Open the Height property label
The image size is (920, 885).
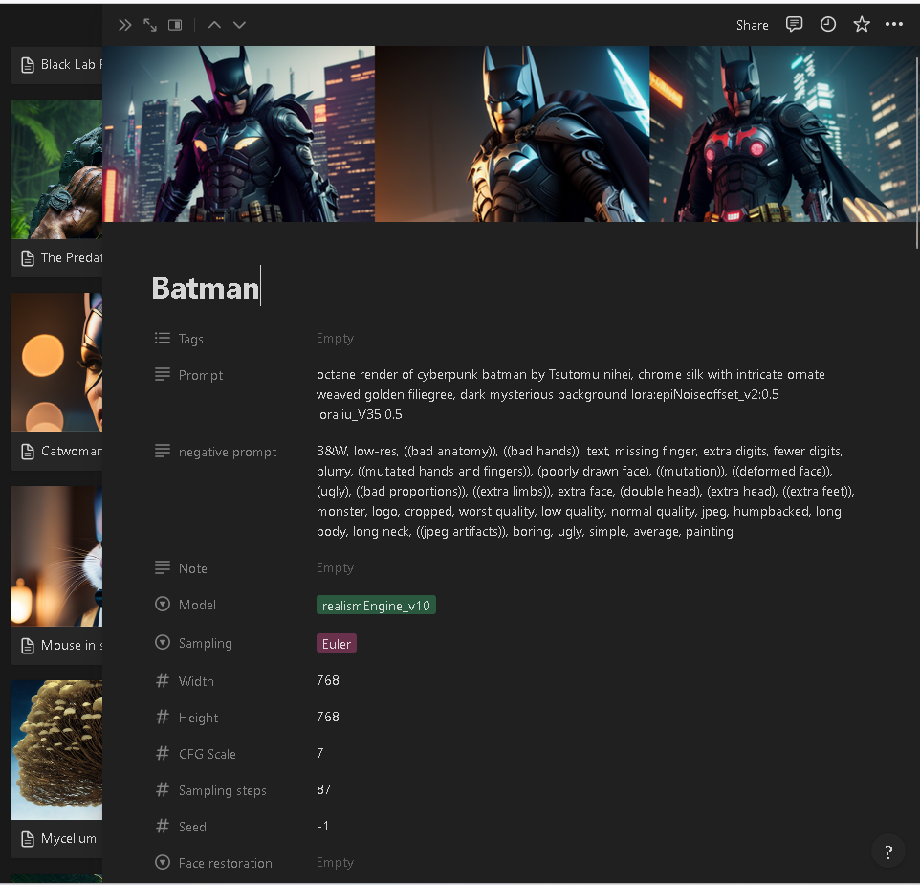click(x=198, y=718)
